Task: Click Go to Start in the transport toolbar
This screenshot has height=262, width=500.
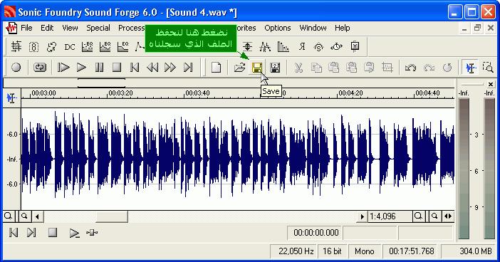Action: (x=135, y=67)
